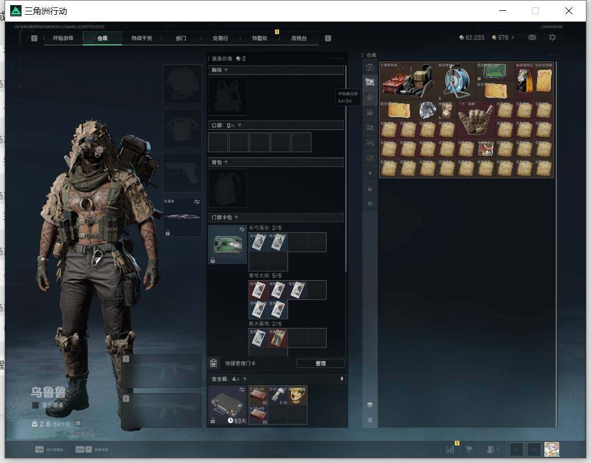The height and width of the screenshot is (463, 591).
Task: Open the stats bar-chart icon
Action: click(450, 449)
